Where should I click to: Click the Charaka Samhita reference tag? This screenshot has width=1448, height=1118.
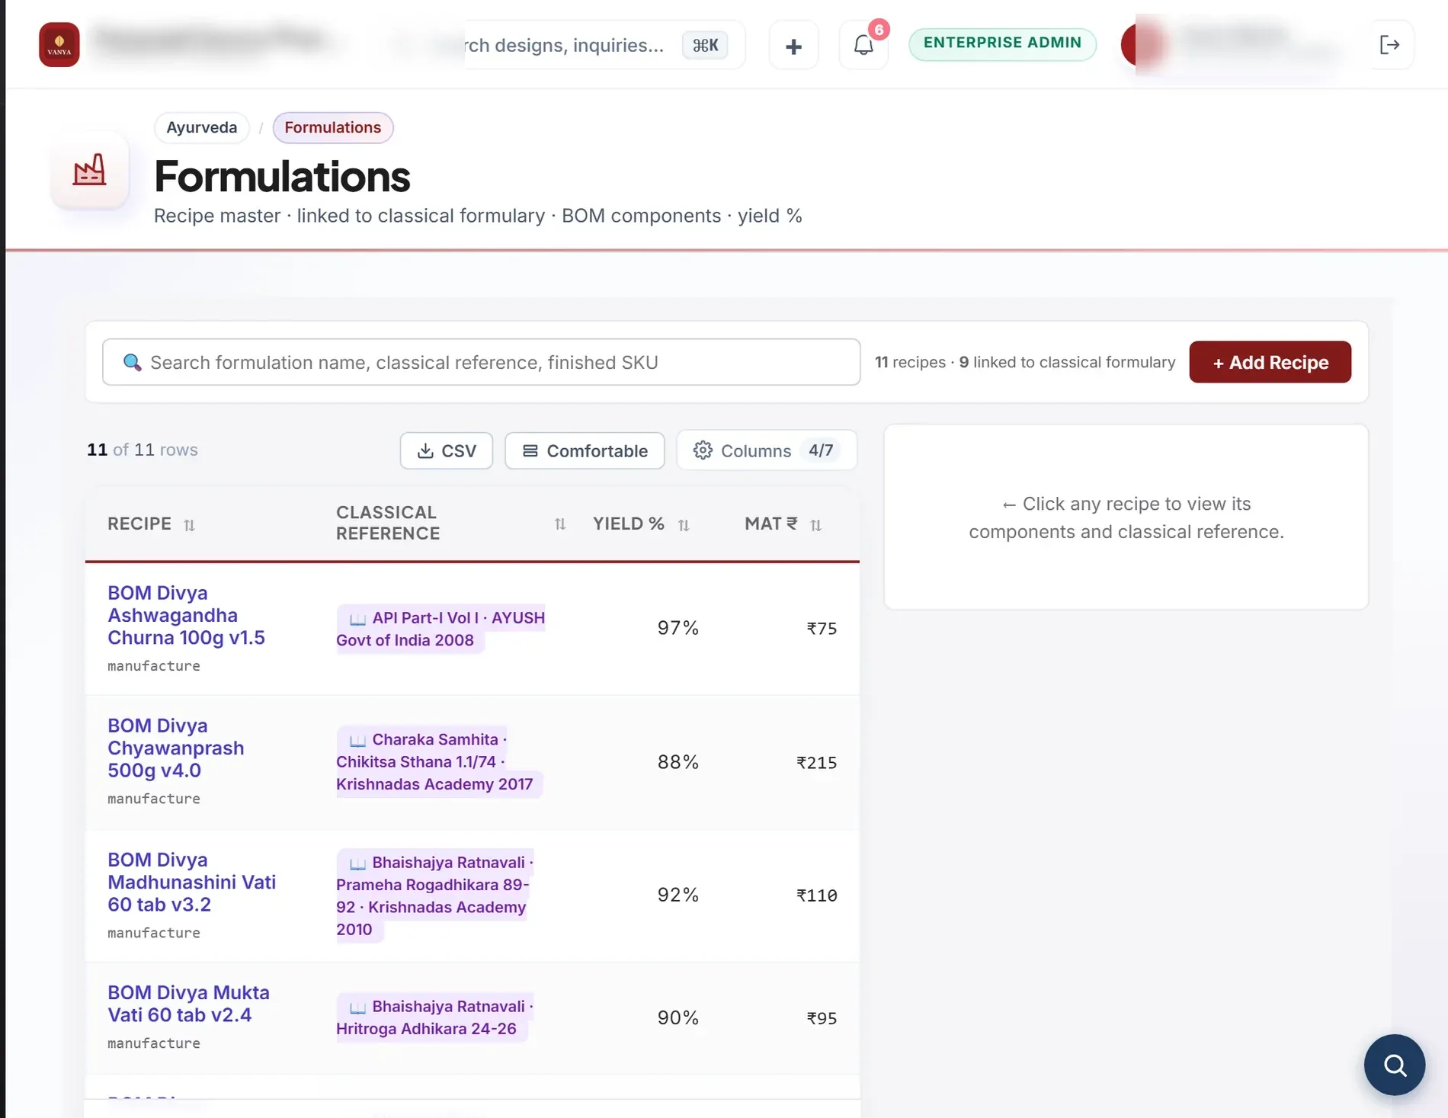[439, 761]
